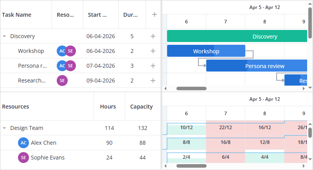Click the Capacity column header
313x170 pixels.
coord(143,107)
